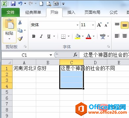Select row 7 header
129x118 pixels.
tap(7, 104)
